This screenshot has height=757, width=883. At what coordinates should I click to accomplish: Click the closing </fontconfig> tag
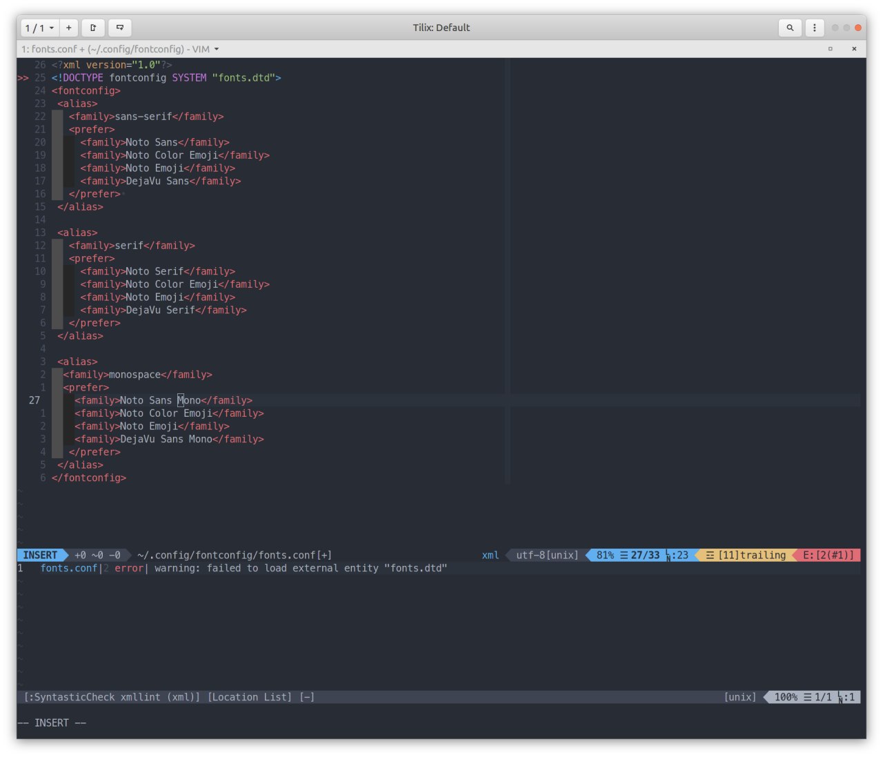pyautogui.click(x=89, y=478)
